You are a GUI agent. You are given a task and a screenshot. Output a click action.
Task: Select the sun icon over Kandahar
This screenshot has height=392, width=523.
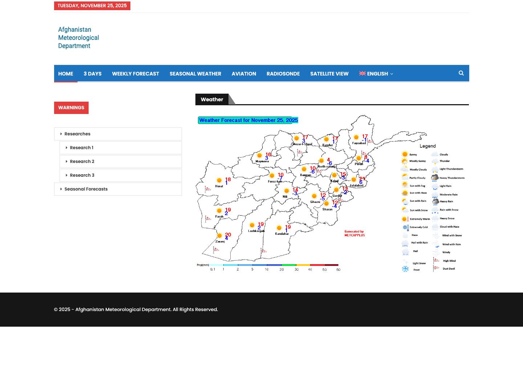click(279, 228)
